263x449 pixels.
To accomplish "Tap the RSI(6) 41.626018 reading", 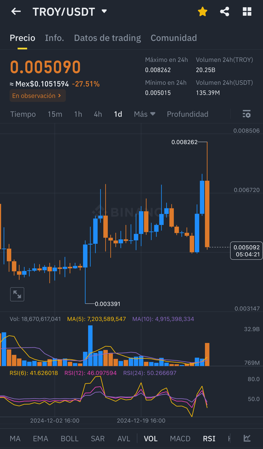I will pyautogui.click(x=34, y=373).
